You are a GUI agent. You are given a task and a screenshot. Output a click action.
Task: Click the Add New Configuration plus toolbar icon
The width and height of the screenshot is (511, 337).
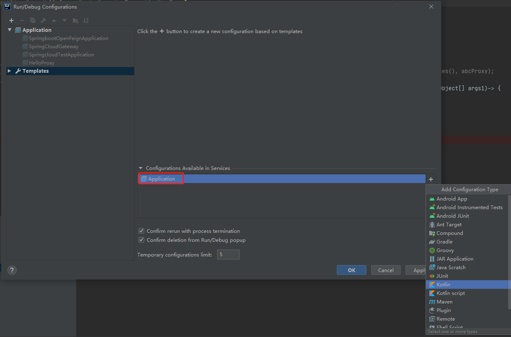(11, 20)
